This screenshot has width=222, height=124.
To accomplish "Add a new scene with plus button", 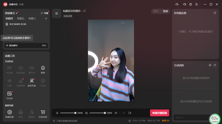I will pyautogui.click(x=46, y=19).
